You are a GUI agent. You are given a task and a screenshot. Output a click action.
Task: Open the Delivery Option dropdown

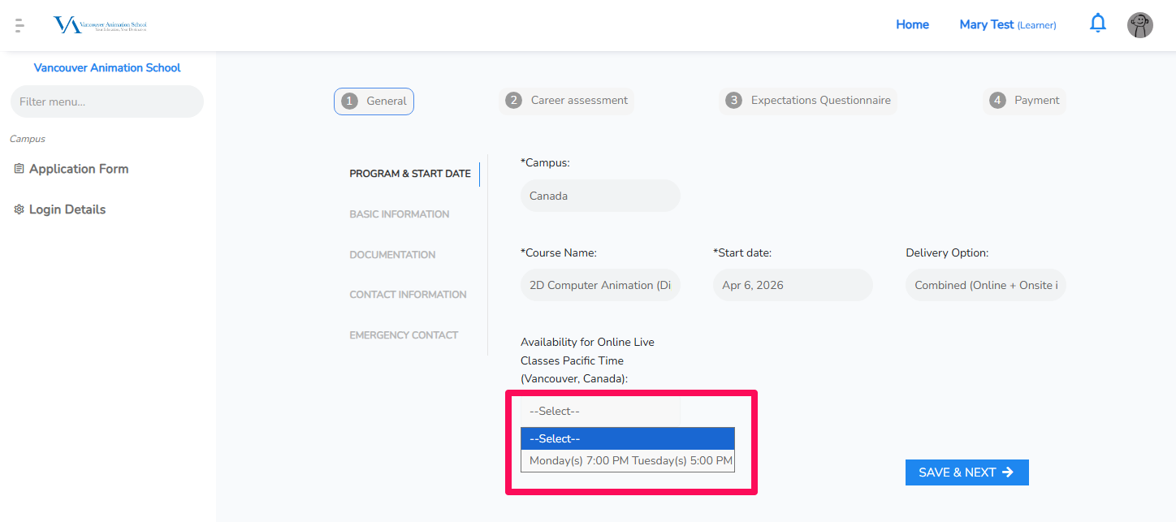click(x=985, y=285)
